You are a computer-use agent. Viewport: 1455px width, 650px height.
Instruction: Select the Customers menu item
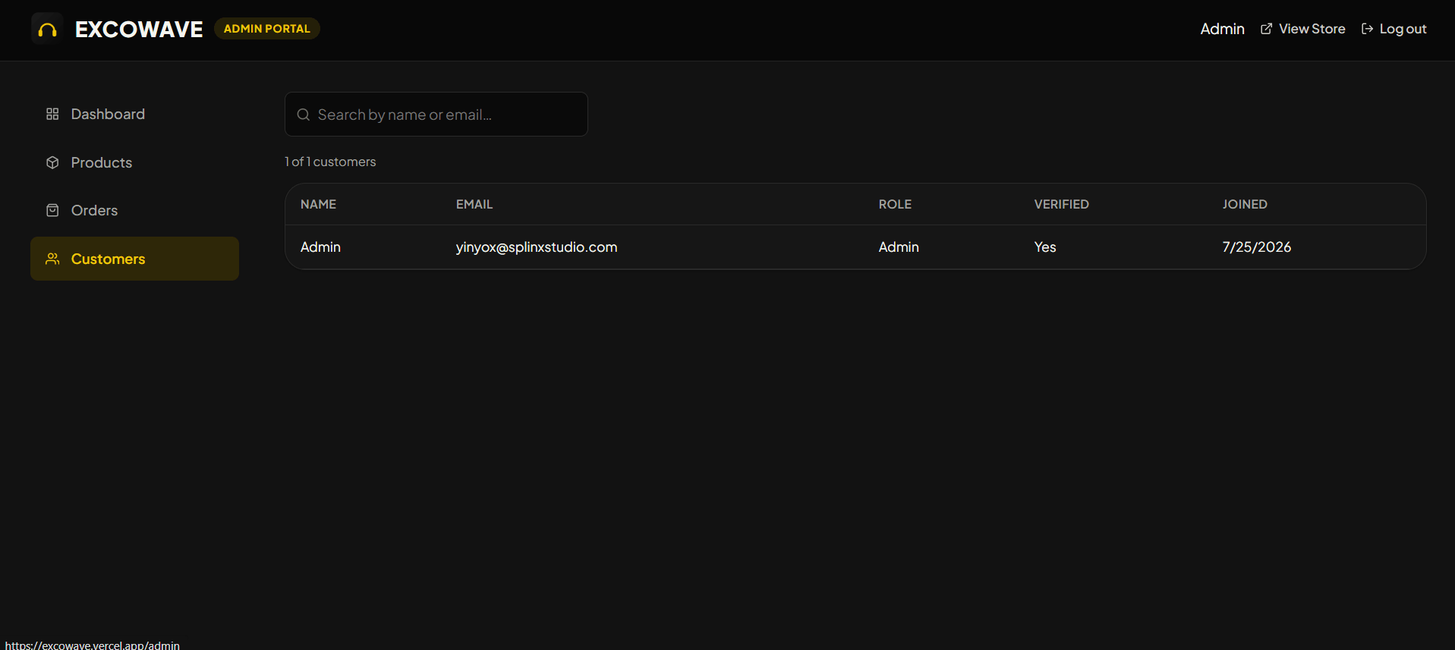134,259
